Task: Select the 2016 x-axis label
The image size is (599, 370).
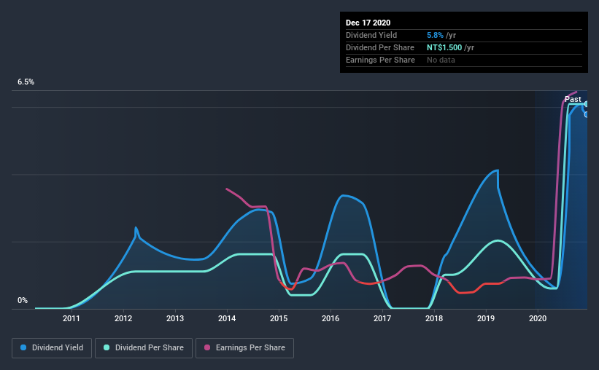Action: [x=331, y=318]
